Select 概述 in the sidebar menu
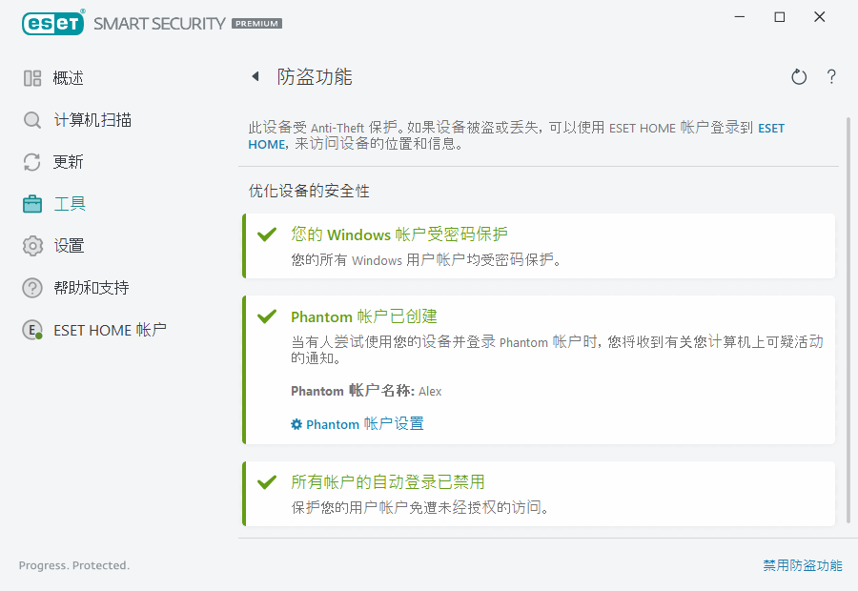 pos(69,77)
